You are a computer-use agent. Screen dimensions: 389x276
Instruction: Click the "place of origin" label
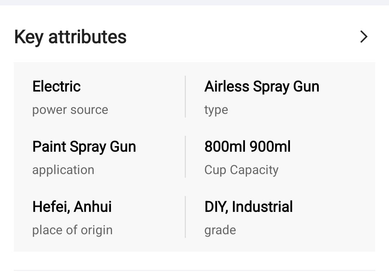click(x=72, y=230)
